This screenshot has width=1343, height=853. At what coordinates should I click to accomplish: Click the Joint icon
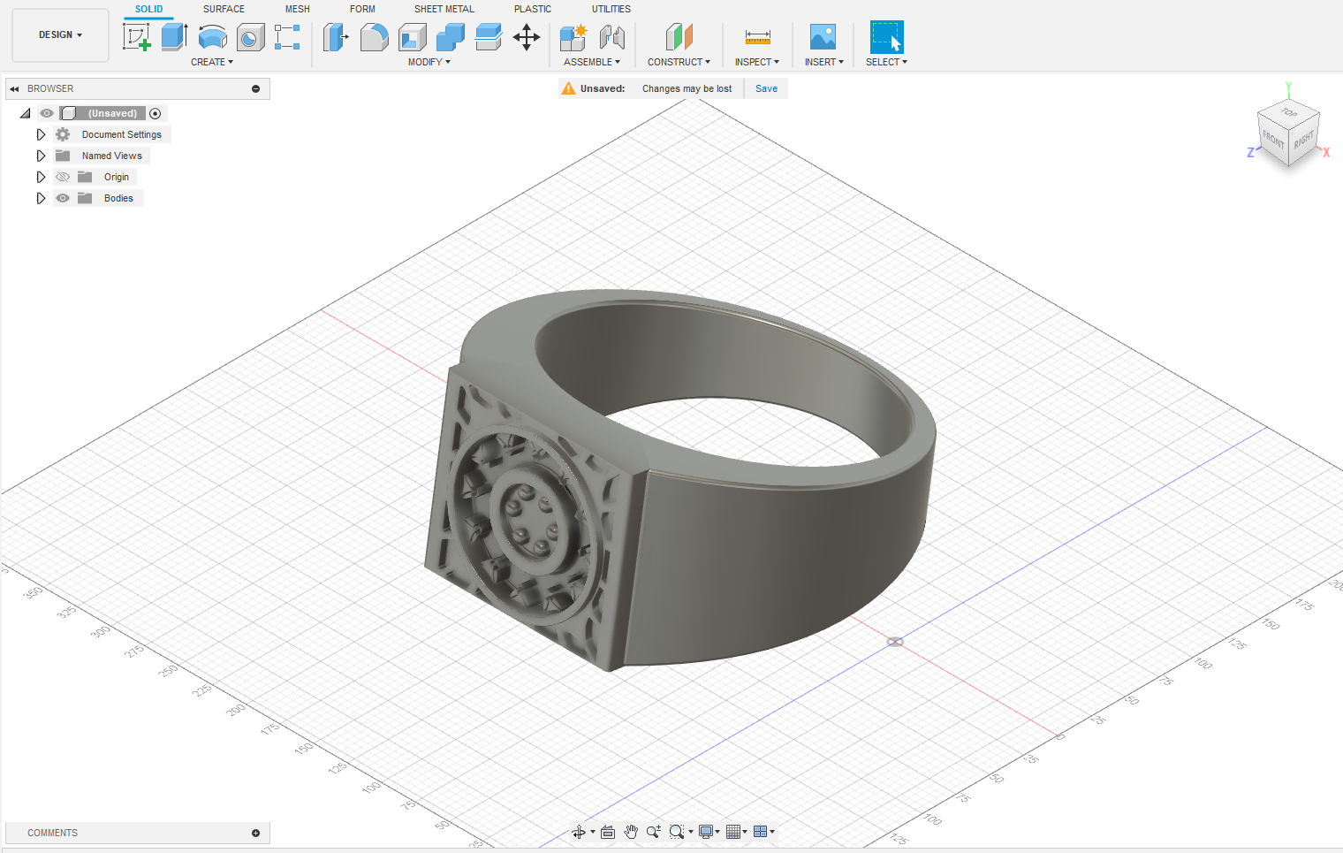(x=611, y=37)
